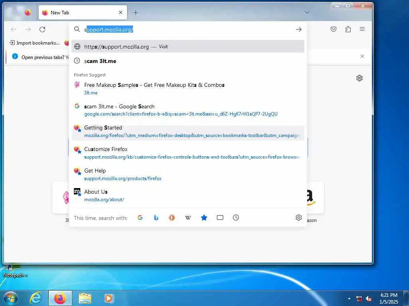This screenshot has width=409, height=306.
Task: Open the taskbar clock and date
Action: point(389,298)
